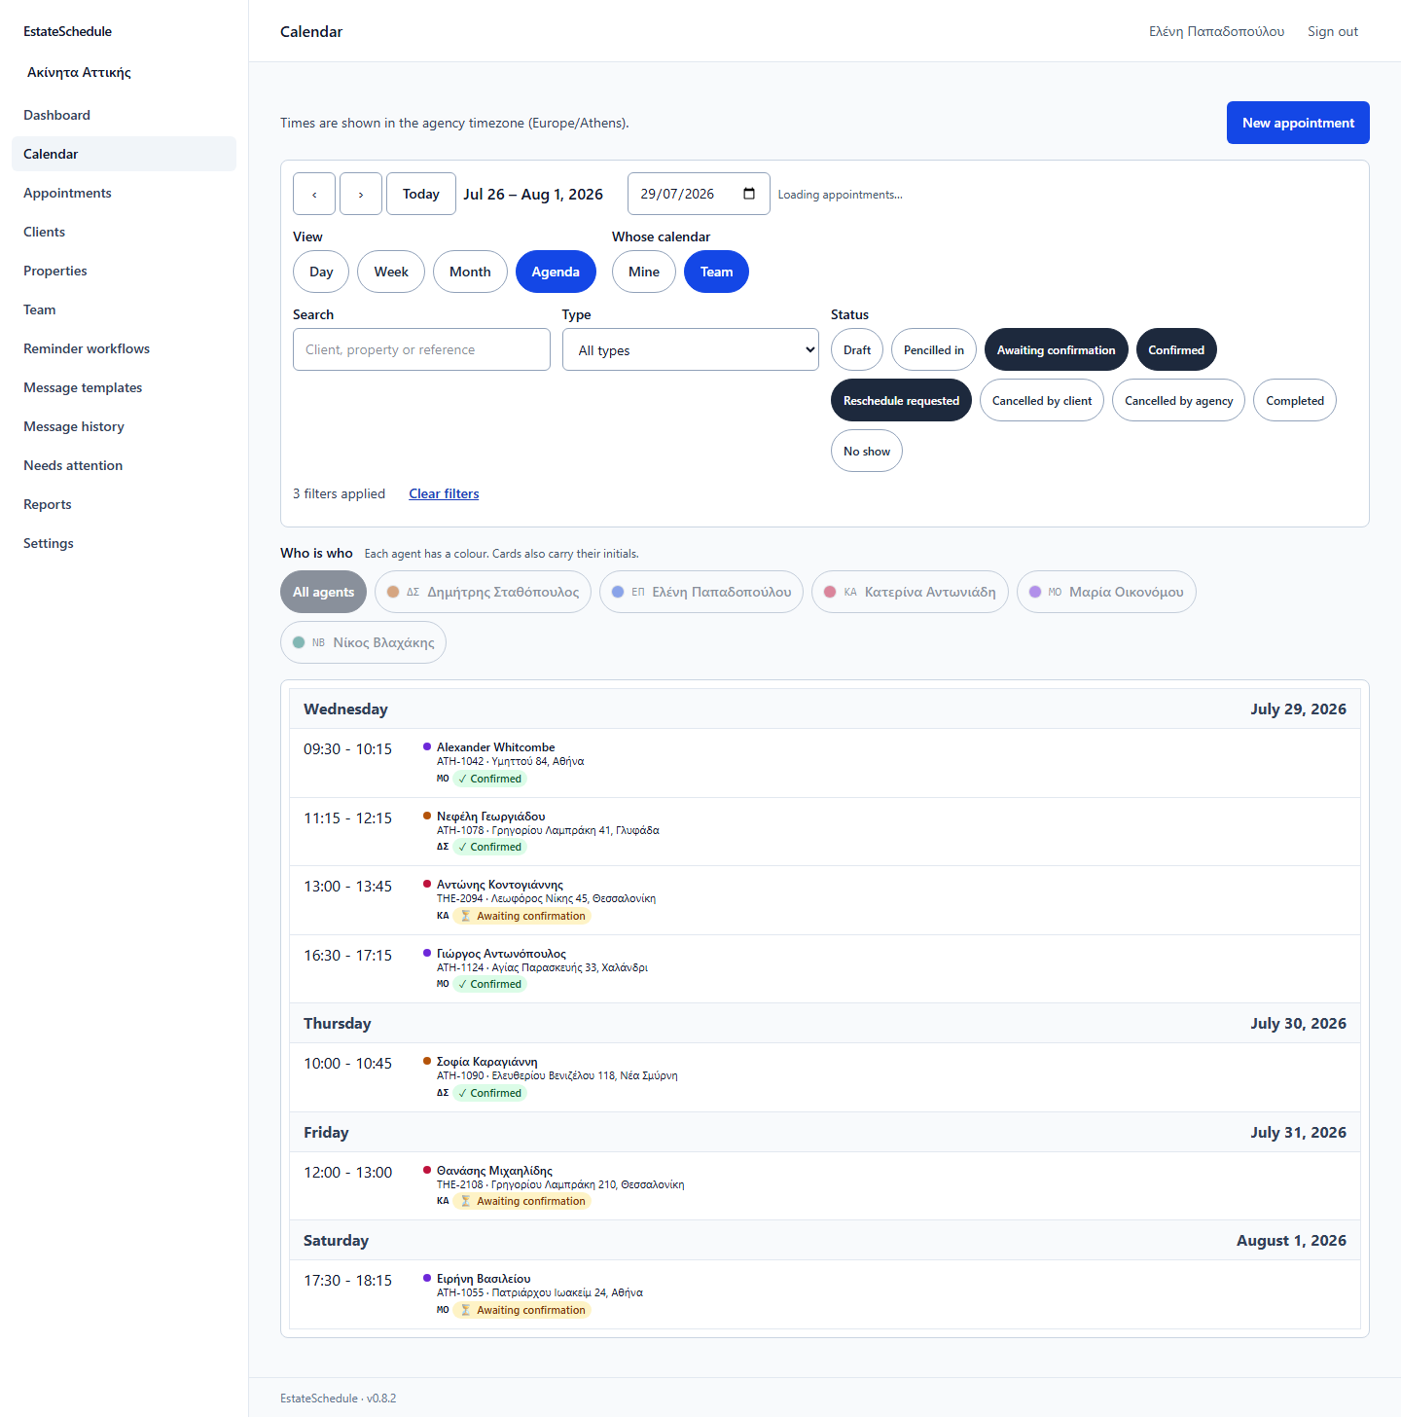This screenshot has width=1401, height=1417.
Task: Open Νεφέλη Γεωργιάδου appointment
Action: [825, 831]
